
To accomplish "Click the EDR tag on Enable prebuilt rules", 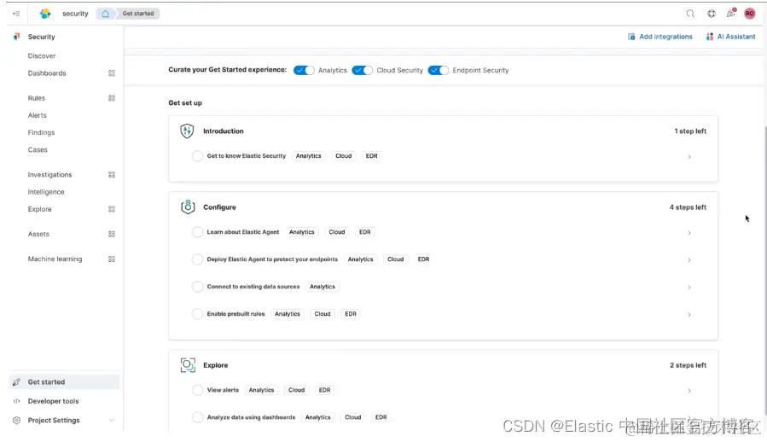I will coord(351,314).
